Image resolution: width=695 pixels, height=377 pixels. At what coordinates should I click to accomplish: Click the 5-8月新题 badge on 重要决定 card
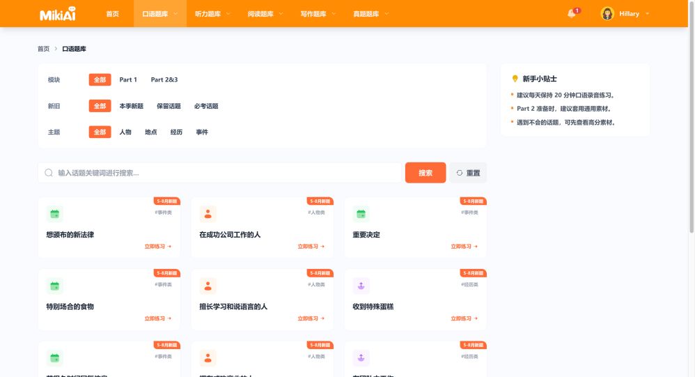[x=473, y=201]
